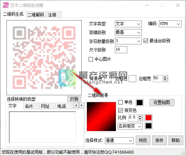Image resolution: width=186 pixels, height=156 pixels.
Task: Click the 保存 button
Action: (159, 140)
